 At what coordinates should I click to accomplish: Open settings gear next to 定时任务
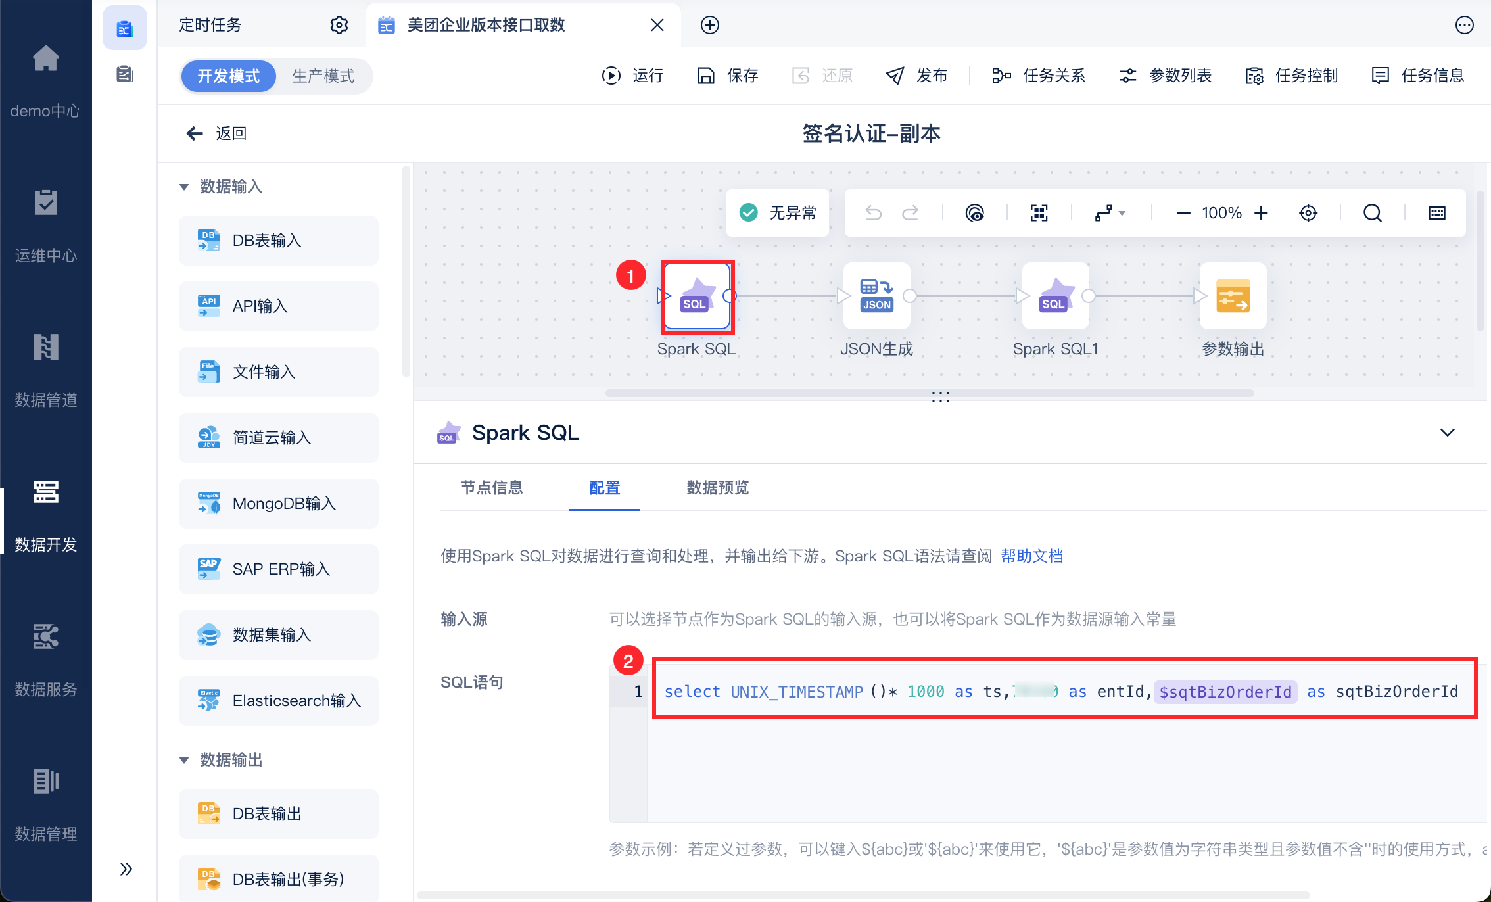point(339,25)
